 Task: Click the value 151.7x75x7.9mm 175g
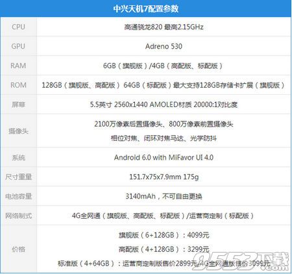point(164,177)
